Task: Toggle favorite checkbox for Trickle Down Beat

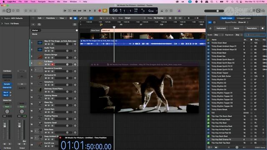Action: [x=251, y=43]
